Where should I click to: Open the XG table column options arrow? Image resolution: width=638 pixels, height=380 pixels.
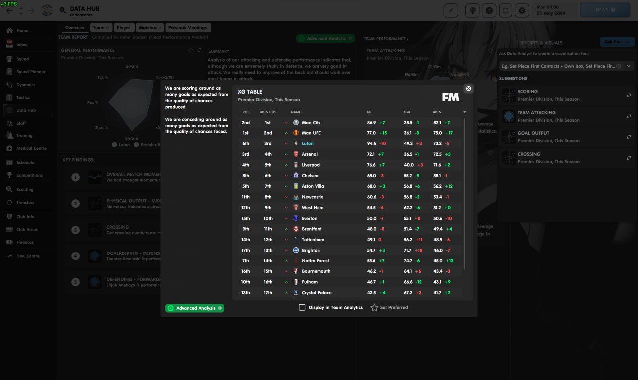(x=465, y=112)
